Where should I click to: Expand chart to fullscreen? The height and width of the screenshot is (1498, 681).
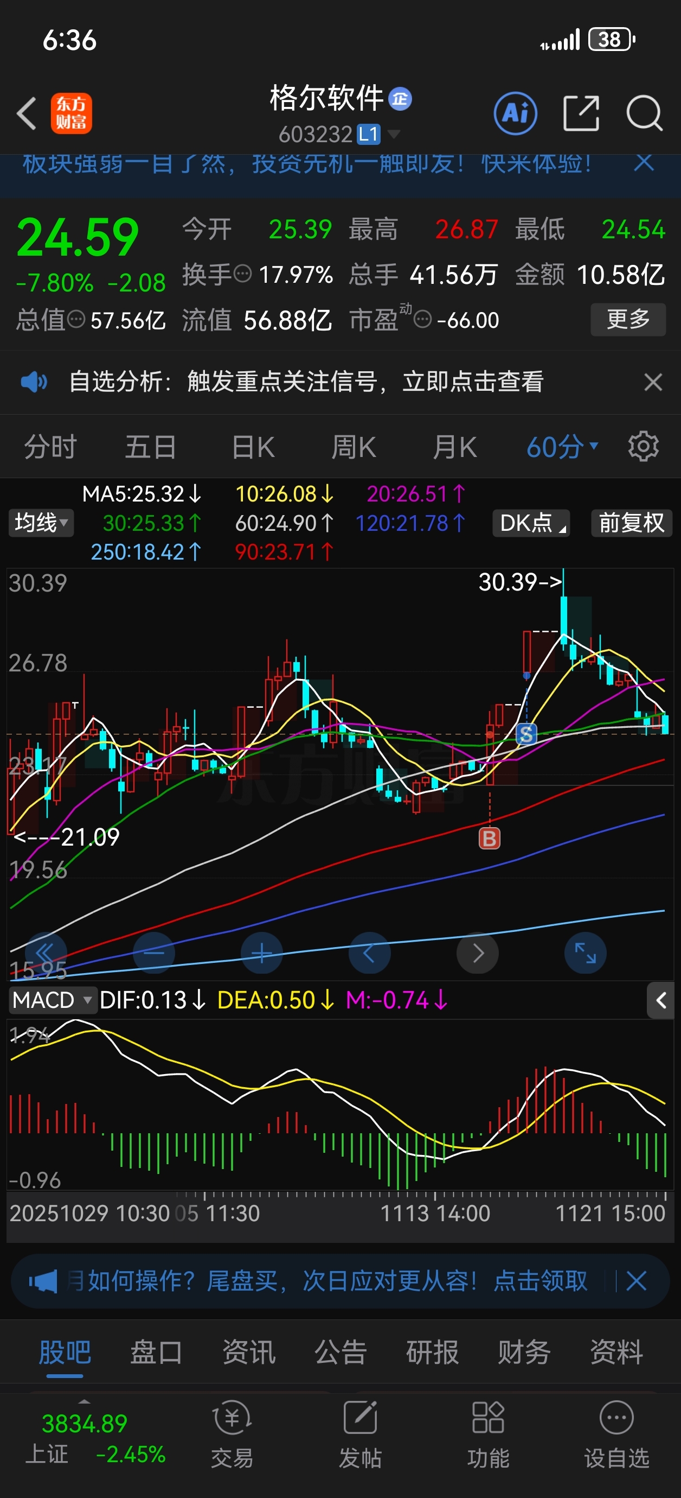point(586,953)
